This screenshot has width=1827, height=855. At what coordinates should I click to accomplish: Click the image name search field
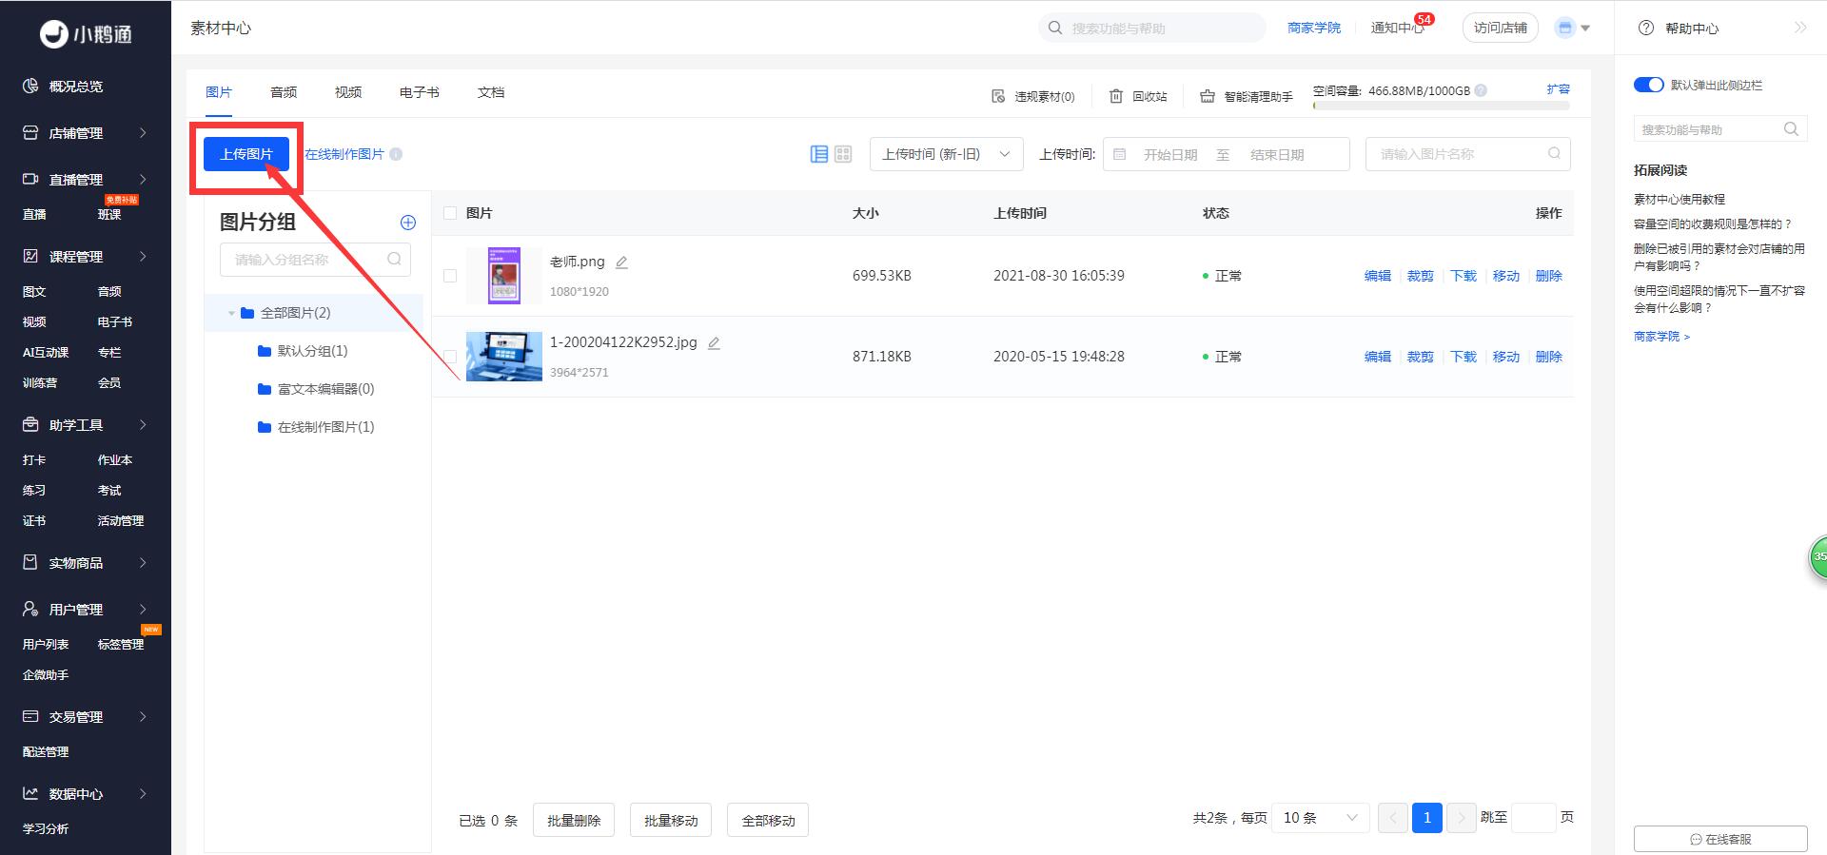[x=1461, y=154]
